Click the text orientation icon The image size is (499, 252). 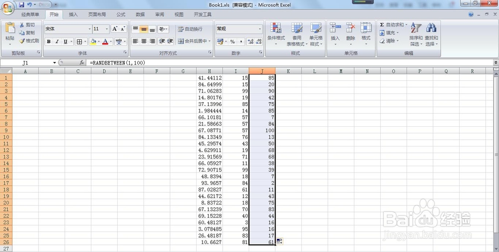(x=162, y=29)
